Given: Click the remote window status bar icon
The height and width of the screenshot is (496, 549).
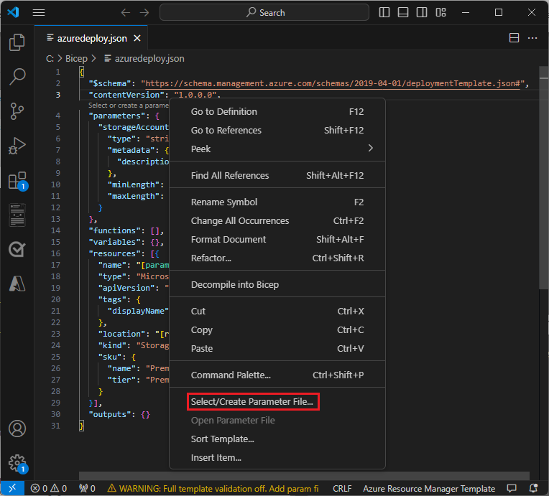Looking at the screenshot, I should point(12,488).
